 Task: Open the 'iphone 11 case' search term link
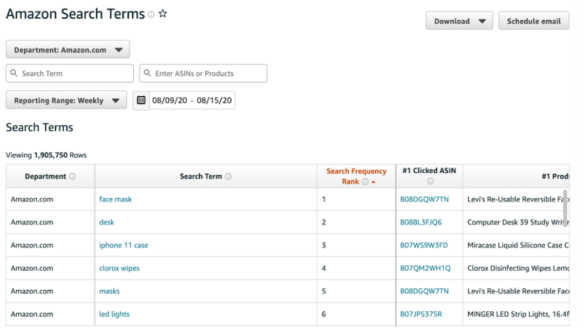point(124,245)
